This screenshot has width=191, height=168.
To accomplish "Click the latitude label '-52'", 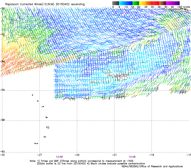I will [x=2, y=34].
